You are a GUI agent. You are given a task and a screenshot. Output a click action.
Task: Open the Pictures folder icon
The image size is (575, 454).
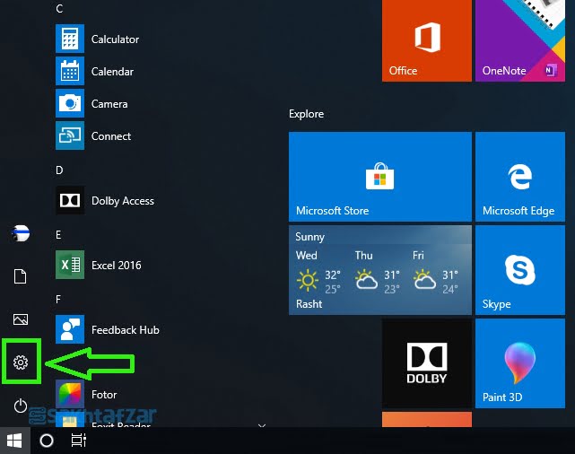[21, 319]
